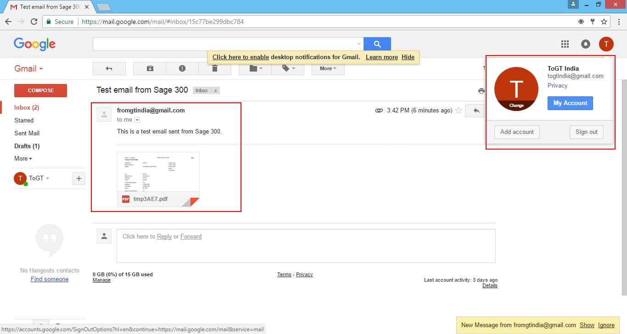Open Drafts (1) folder
This screenshot has width=627, height=334.
coord(27,146)
